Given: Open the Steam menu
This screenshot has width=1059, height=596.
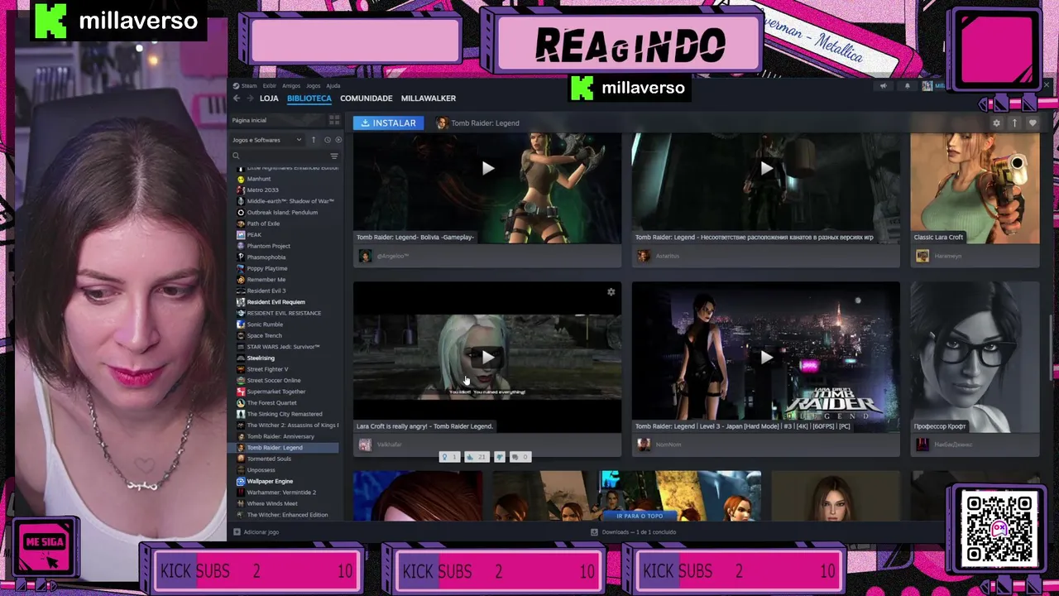Looking at the screenshot, I should [248, 85].
